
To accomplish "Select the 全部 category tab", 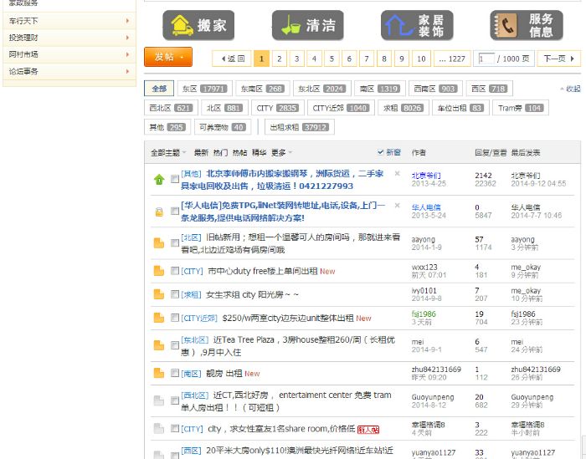I will coord(159,89).
